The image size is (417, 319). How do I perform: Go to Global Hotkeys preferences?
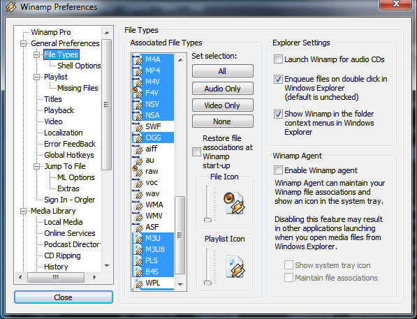pos(69,155)
